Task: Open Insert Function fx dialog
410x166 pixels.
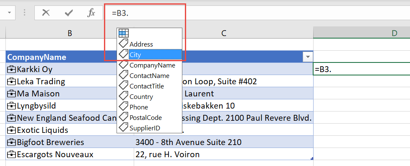Action: (x=91, y=13)
